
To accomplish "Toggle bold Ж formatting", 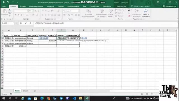I will (x=16, y=15).
